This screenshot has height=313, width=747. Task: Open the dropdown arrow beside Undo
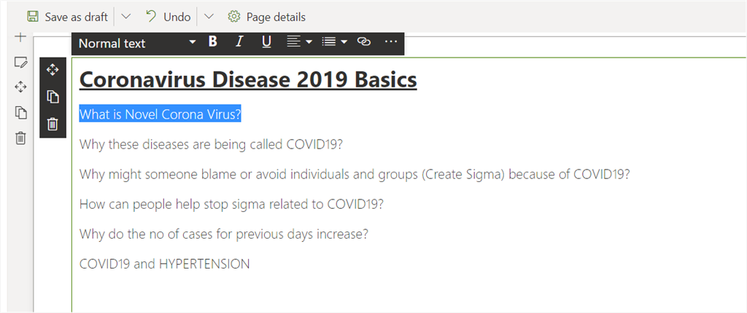(x=209, y=17)
